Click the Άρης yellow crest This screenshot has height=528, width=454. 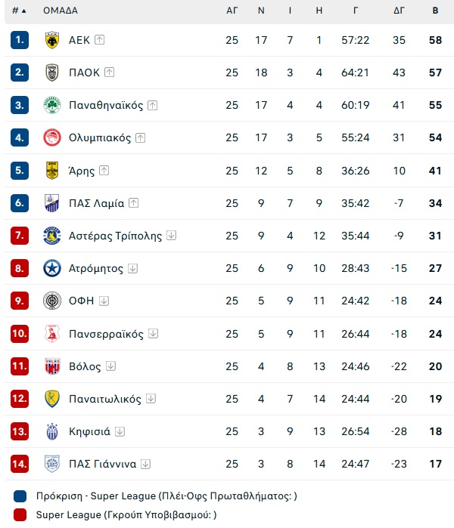(52, 171)
